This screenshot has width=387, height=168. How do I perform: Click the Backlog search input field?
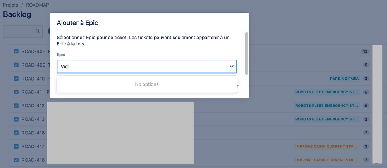point(23,31)
